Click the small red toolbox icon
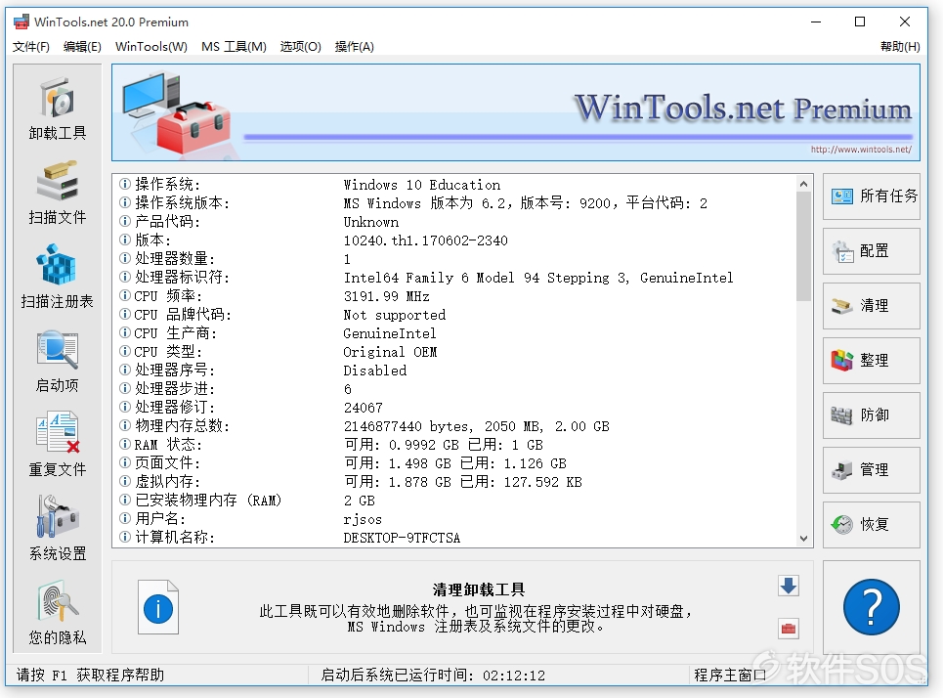943x698 pixels. (789, 629)
